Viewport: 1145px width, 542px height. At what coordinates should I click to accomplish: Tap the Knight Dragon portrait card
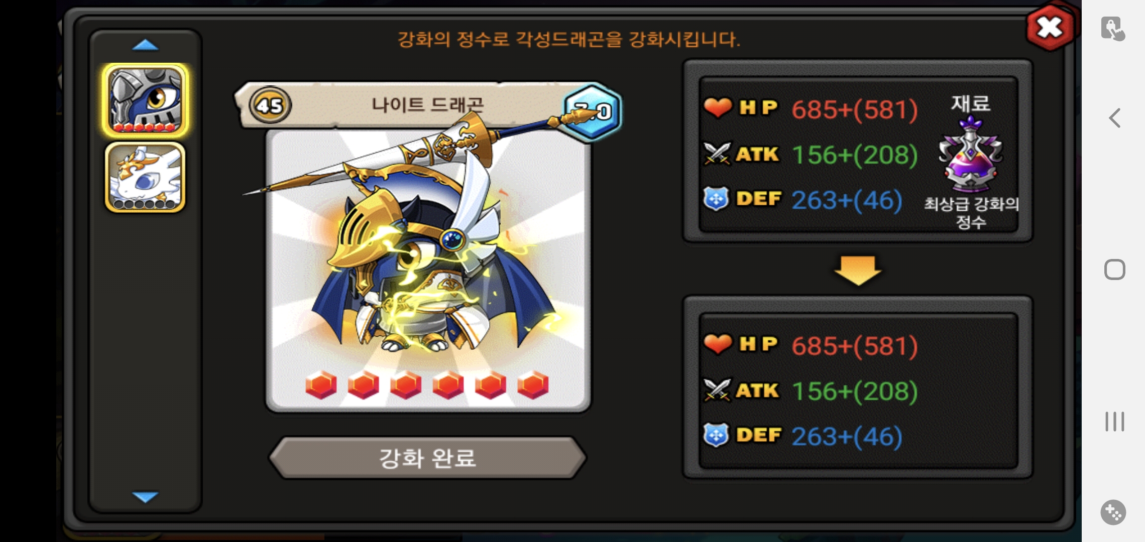tap(428, 271)
